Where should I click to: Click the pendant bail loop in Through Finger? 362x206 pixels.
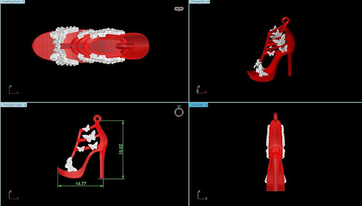97,119
